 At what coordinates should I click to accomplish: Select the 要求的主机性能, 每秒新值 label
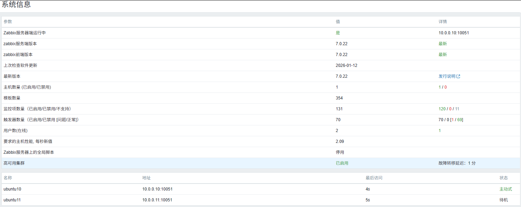28,142
